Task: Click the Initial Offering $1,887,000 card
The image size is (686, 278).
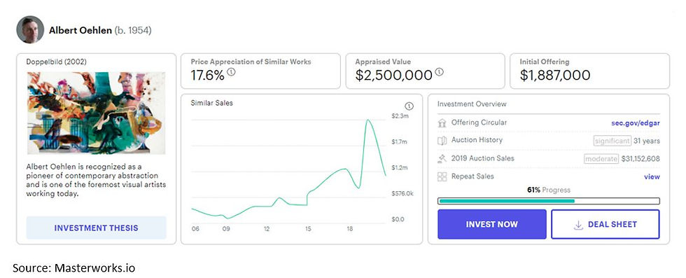Action: click(589, 71)
